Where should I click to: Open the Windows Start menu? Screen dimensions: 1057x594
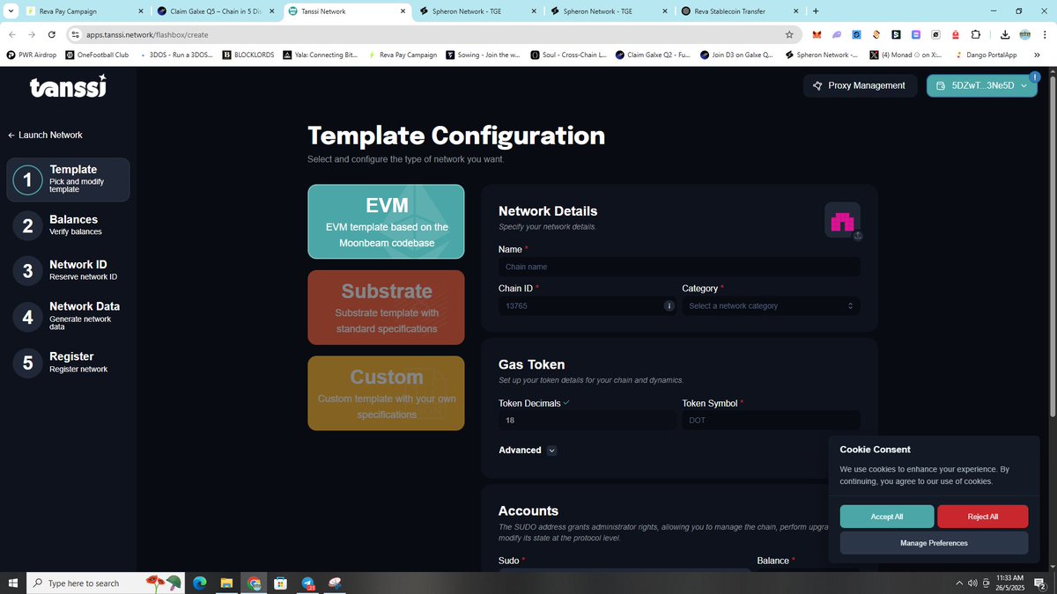coord(12,583)
